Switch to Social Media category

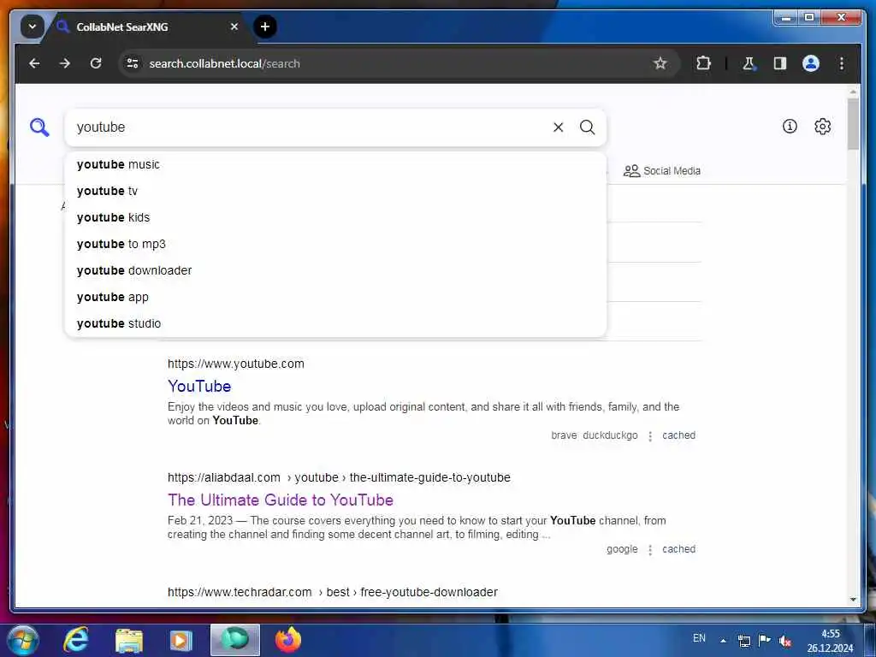(662, 171)
